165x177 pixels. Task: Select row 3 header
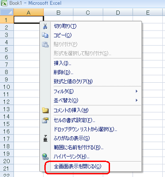[x=7, y=35]
